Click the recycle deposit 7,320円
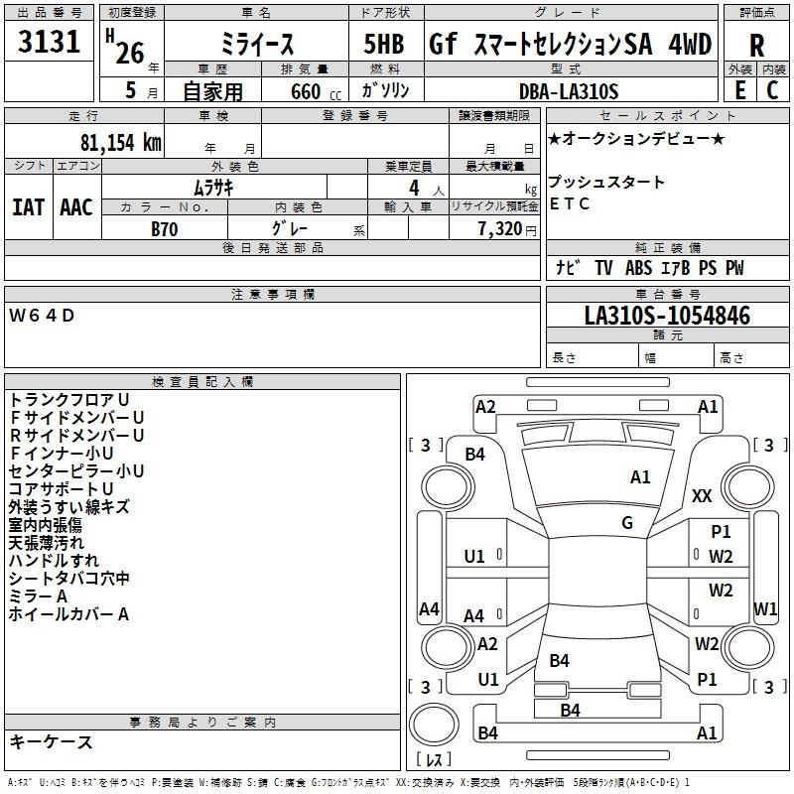 [507, 229]
